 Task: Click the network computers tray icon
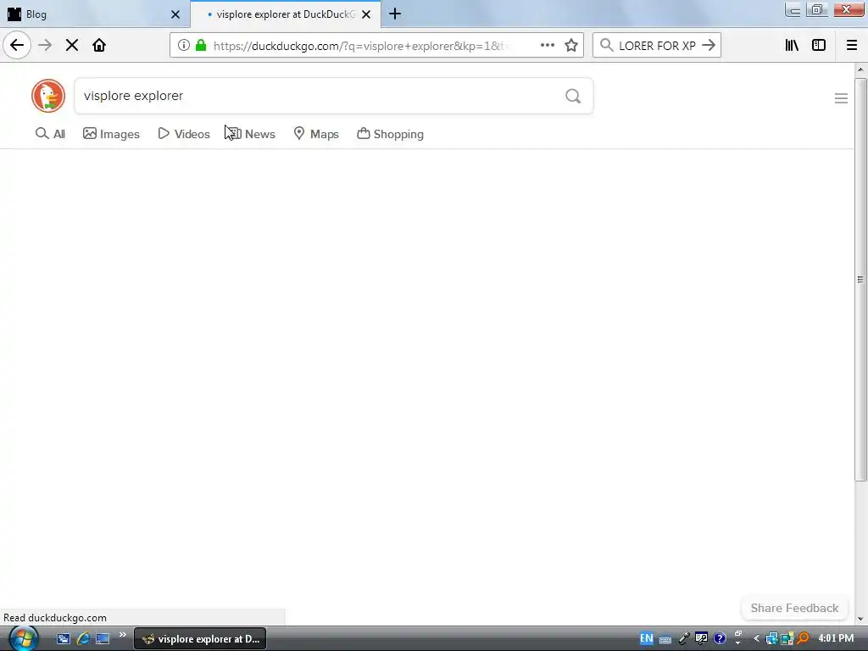[771, 639]
